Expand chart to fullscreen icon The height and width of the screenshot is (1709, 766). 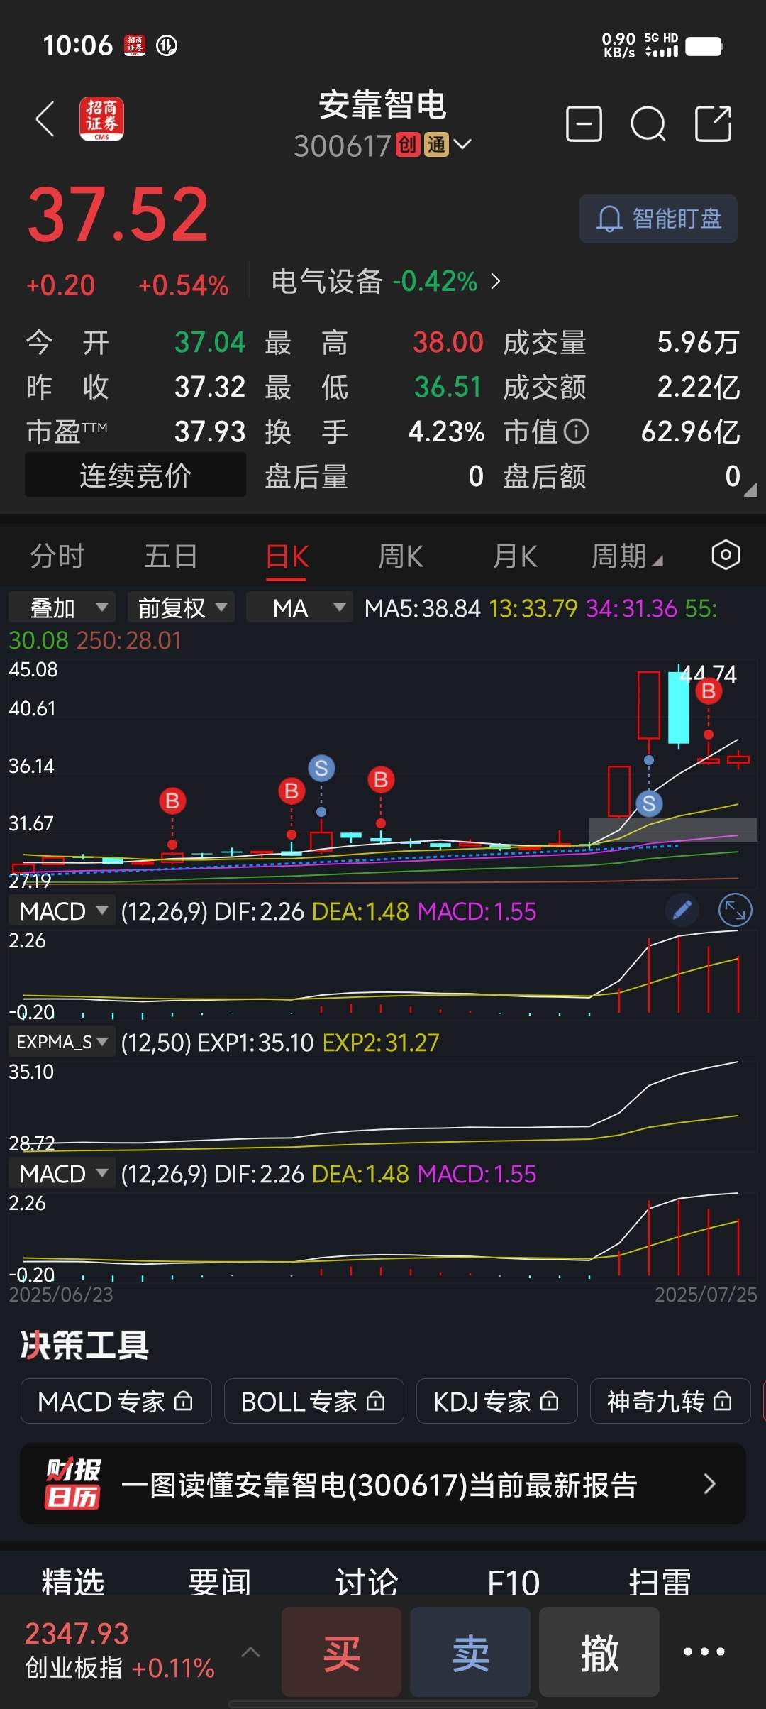(x=735, y=911)
